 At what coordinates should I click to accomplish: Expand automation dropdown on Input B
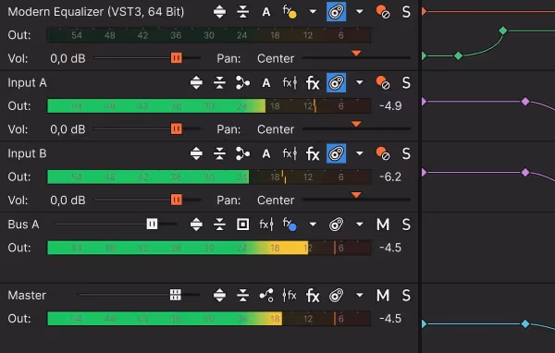(x=360, y=153)
